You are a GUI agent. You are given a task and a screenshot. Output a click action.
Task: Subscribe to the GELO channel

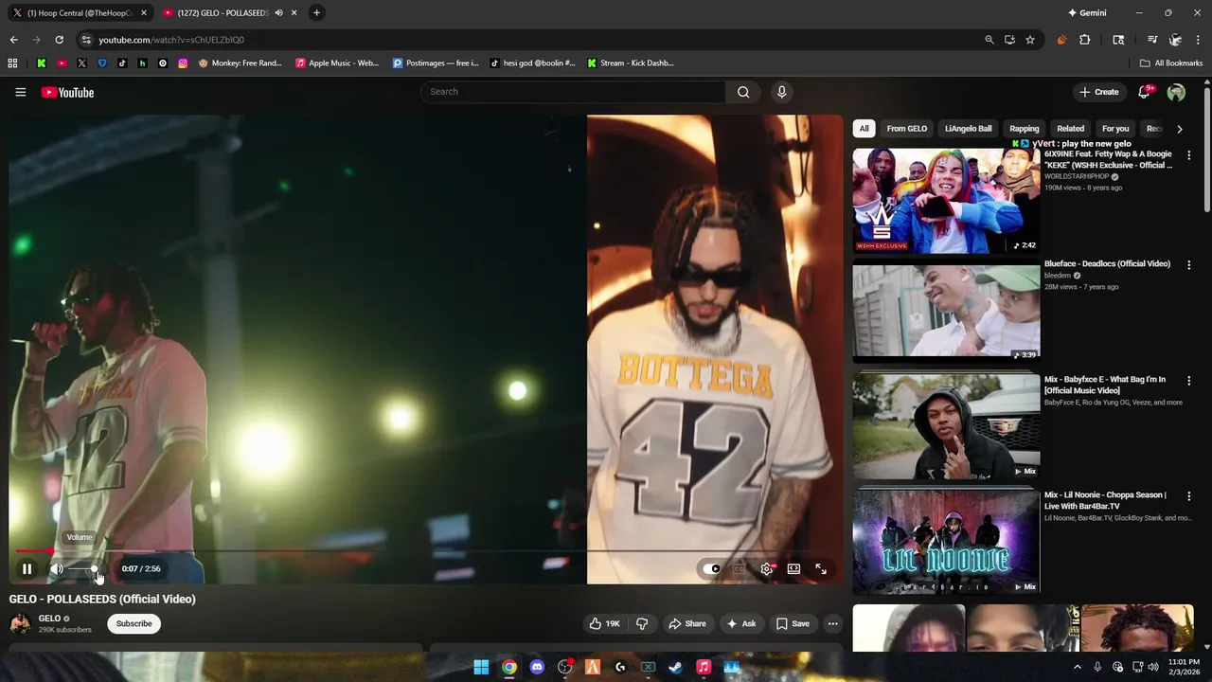click(x=134, y=623)
